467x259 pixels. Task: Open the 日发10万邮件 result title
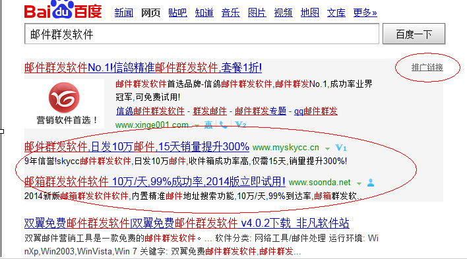tap(137, 147)
